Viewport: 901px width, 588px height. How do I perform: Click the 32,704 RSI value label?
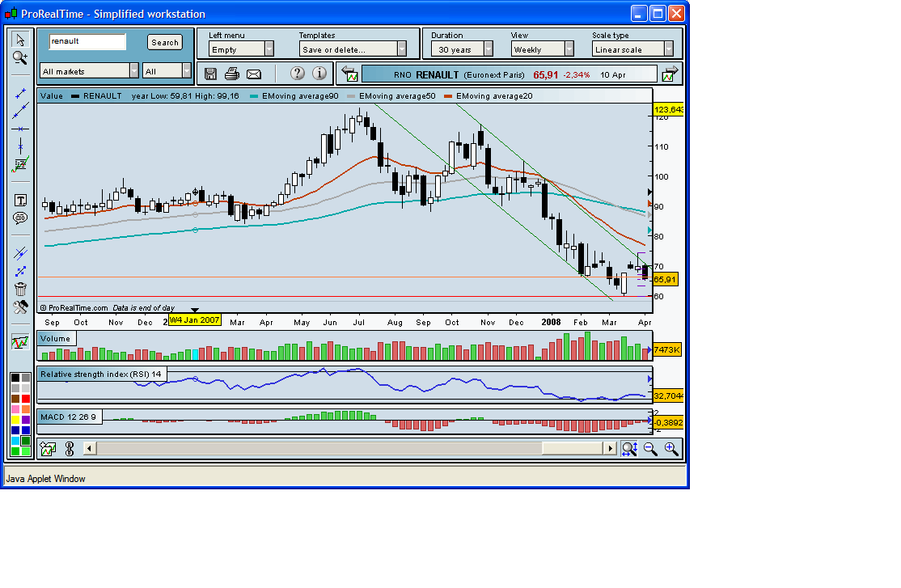668,396
